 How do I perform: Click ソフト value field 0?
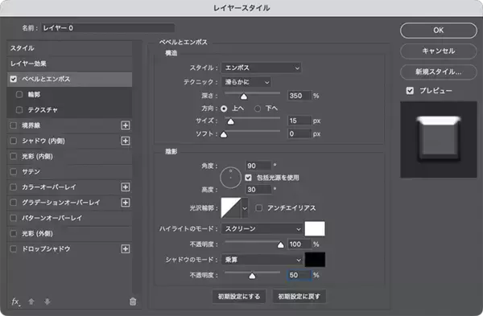click(299, 133)
